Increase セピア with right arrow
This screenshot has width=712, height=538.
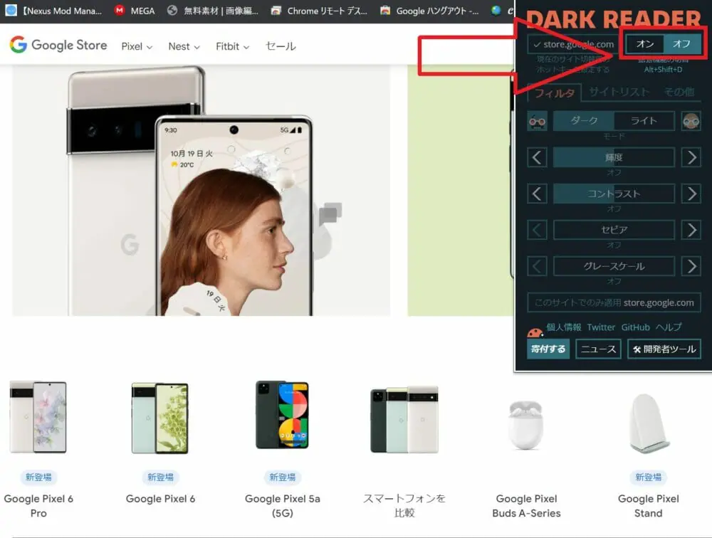[691, 230]
